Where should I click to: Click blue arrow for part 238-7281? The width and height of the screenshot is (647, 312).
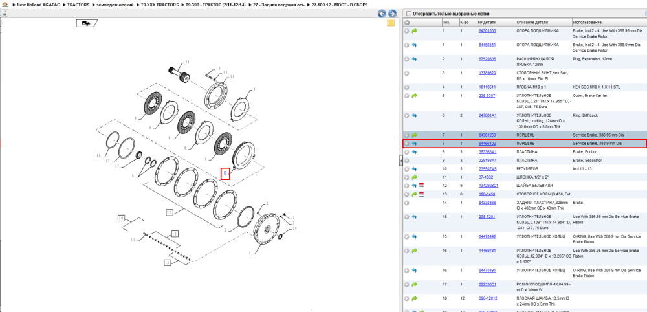[x=415, y=217]
